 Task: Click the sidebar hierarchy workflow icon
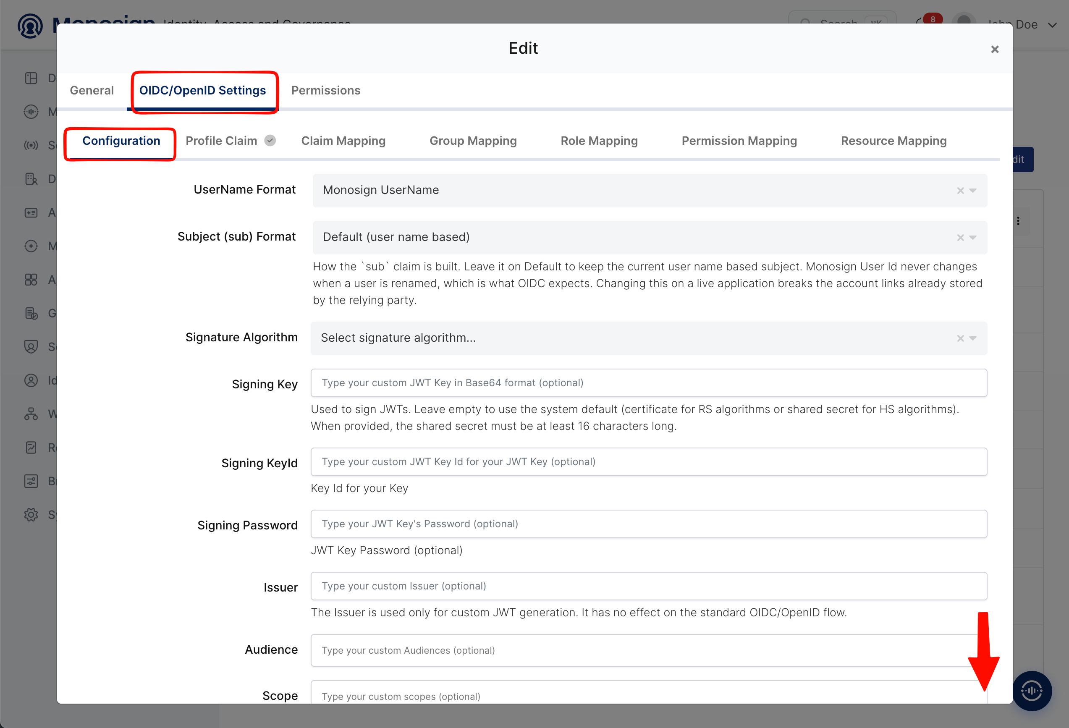click(31, 414)
